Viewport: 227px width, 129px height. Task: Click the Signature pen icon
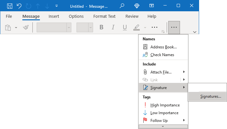tap(145, 87)
